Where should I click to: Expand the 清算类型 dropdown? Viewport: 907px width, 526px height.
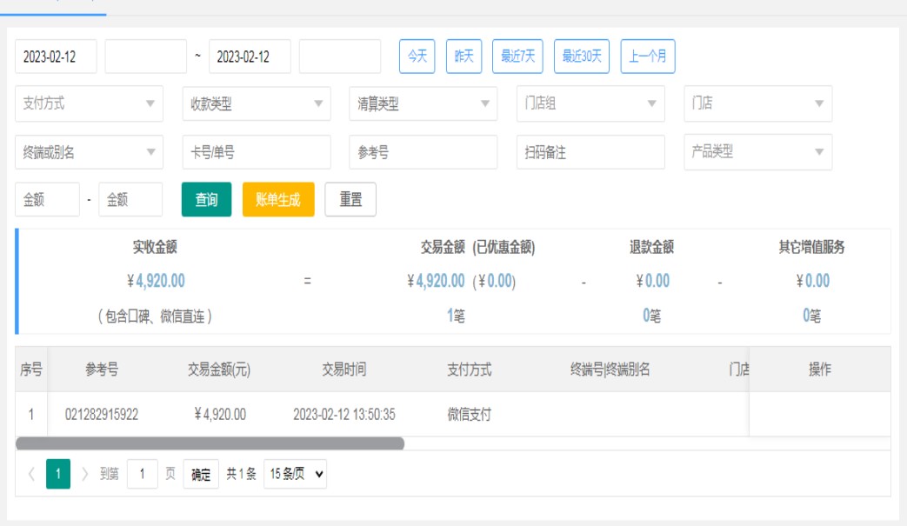(423, 103)
